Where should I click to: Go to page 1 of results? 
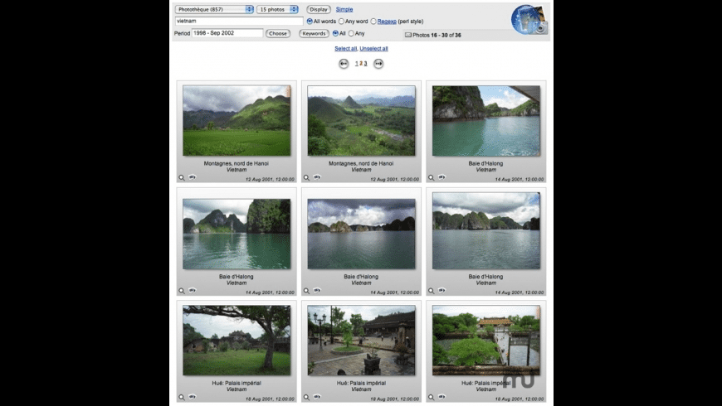(x=356, y=64)
